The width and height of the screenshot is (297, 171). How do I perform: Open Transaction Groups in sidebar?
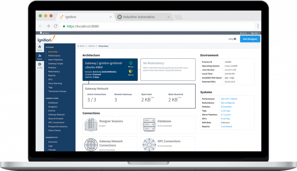click(57, 91)
